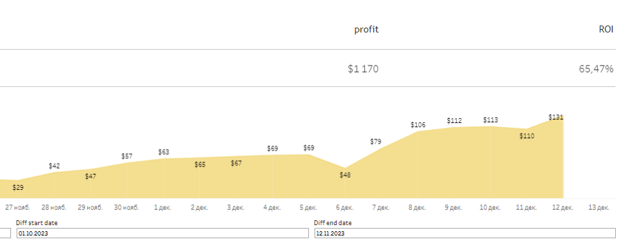Click the $113 data point label
Screen dimensions: 620x250
tap(490, 120)
